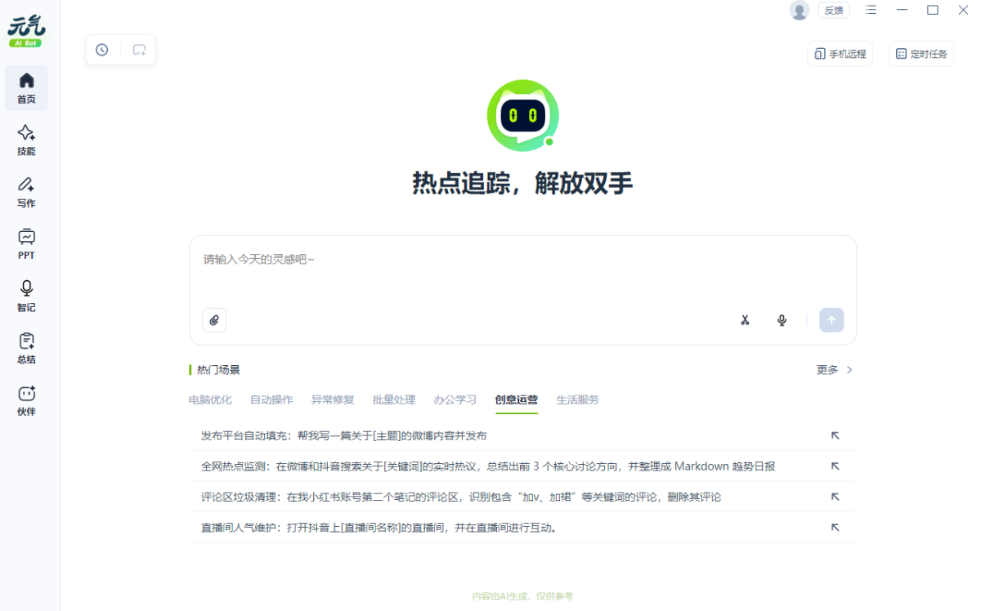Open the 伙伴 companion panel
This screenshot has width=981, height=611.
pos(26,400)
